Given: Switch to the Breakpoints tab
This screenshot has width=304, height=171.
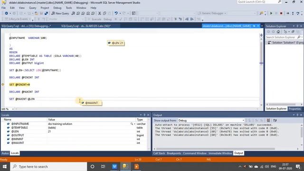Looking at the screenshot, I should (174, 153).
